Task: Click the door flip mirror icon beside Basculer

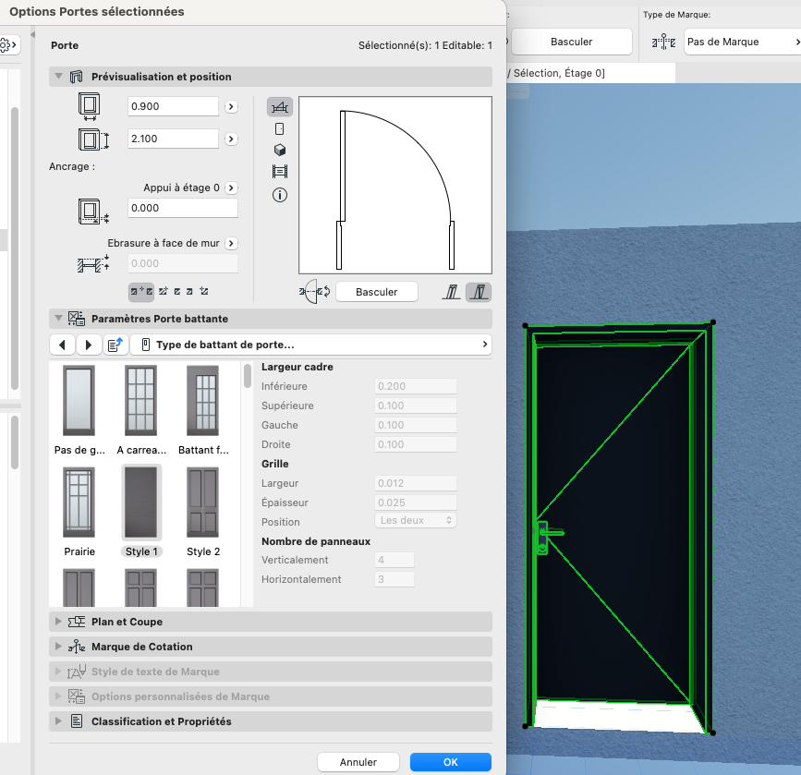Action: (315, 292)
